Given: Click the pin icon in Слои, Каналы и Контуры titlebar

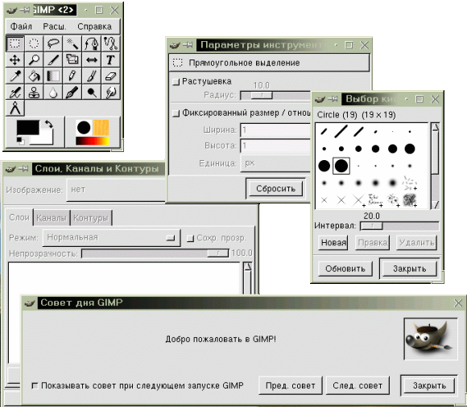Looking at the screenshot, I should [23, 169].
